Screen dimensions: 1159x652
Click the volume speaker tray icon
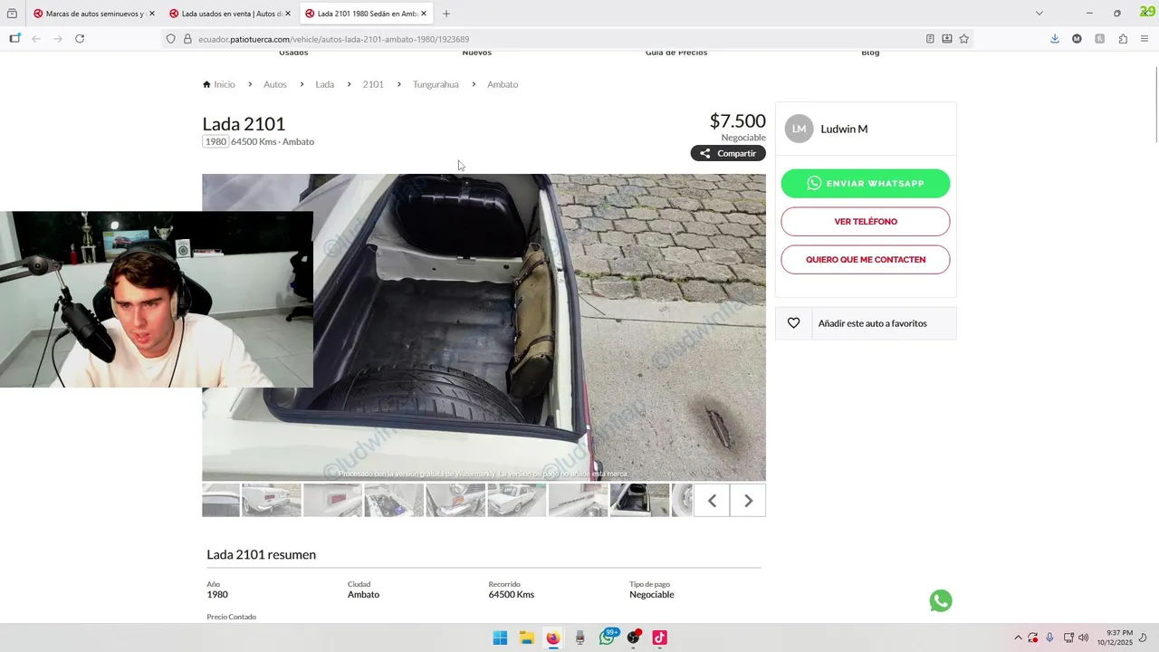click(x=1084, y=638)
